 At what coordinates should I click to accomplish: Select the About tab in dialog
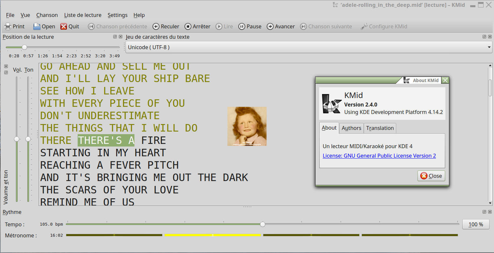(329, 128)
